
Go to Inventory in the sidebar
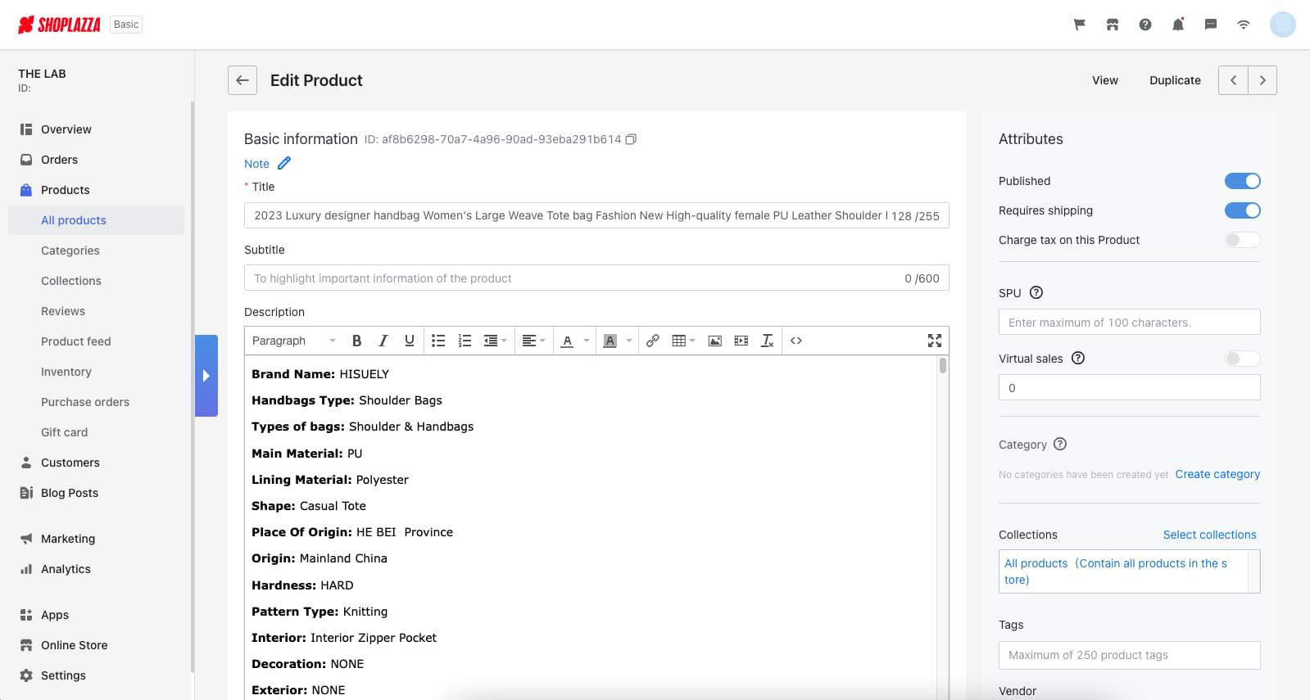66,372
